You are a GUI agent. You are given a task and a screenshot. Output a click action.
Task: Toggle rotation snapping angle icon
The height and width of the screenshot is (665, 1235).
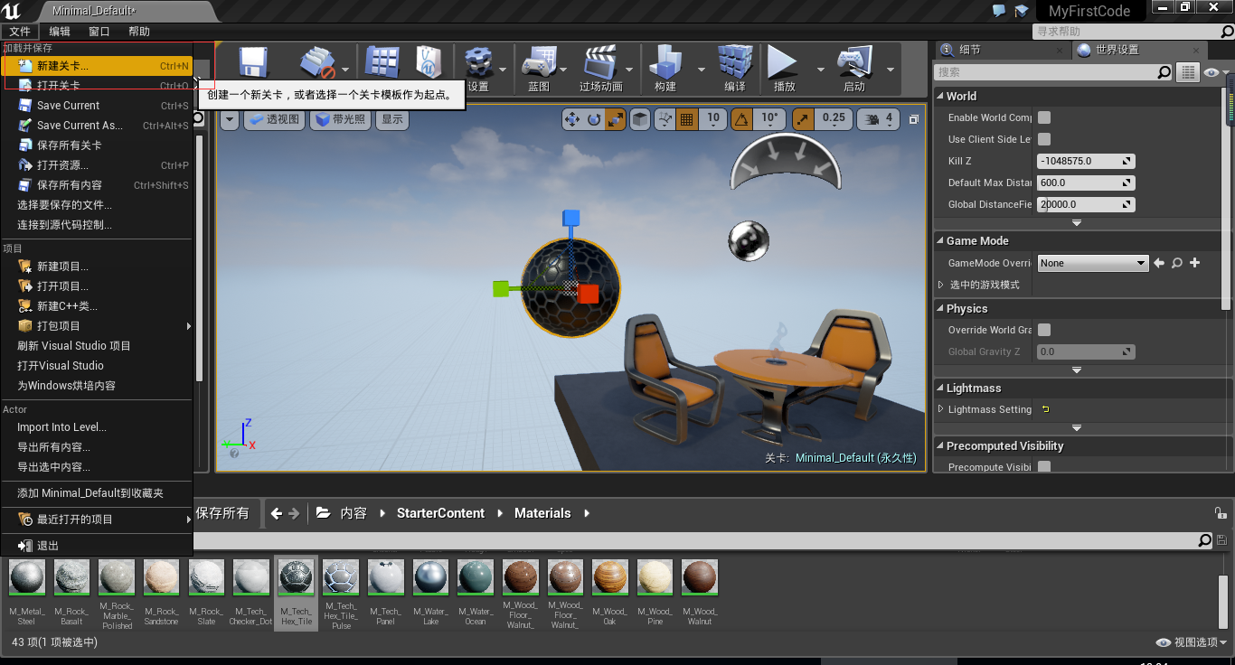point(741,118)
